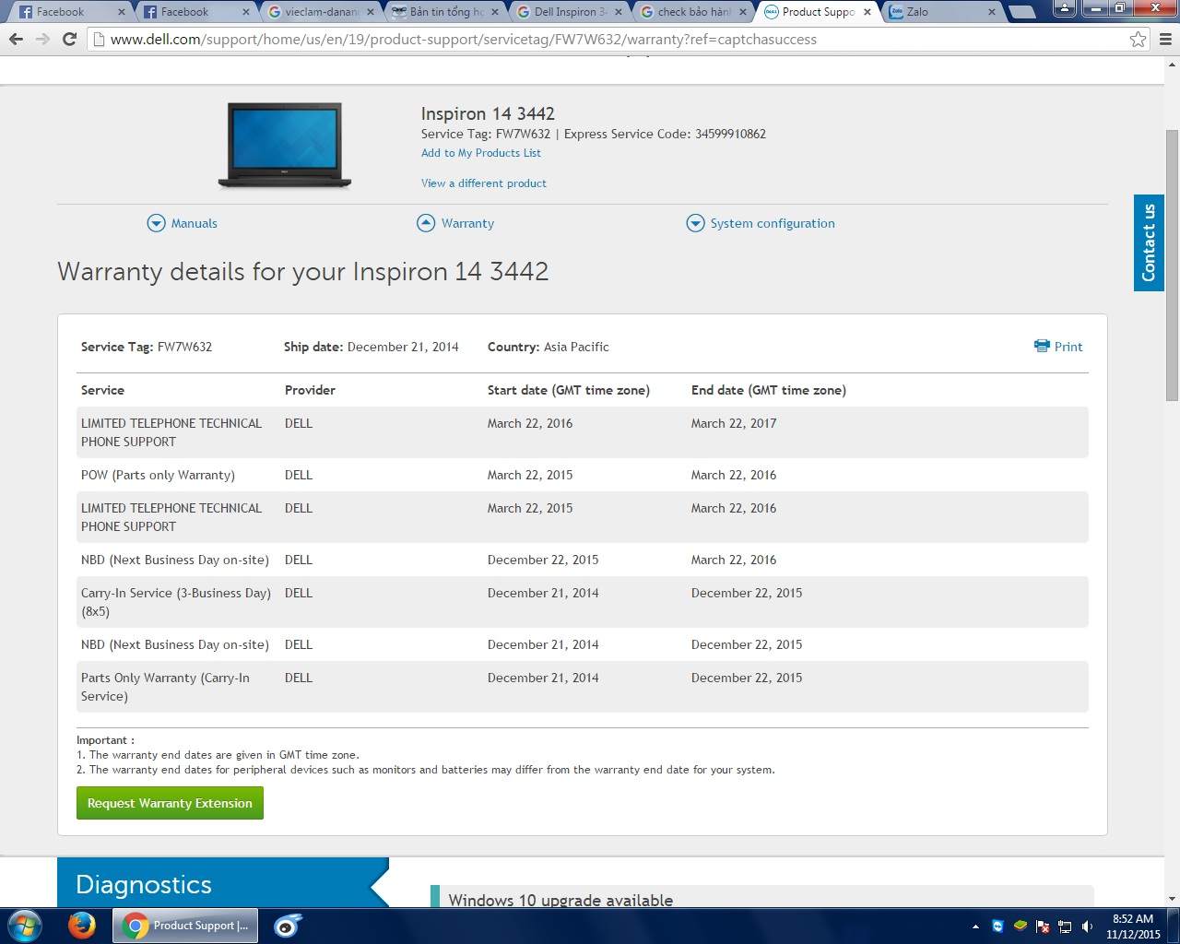This screenshot has height=944, width=1180.
Task: Expand the System configuration section
Action: (x=761, y=223)
